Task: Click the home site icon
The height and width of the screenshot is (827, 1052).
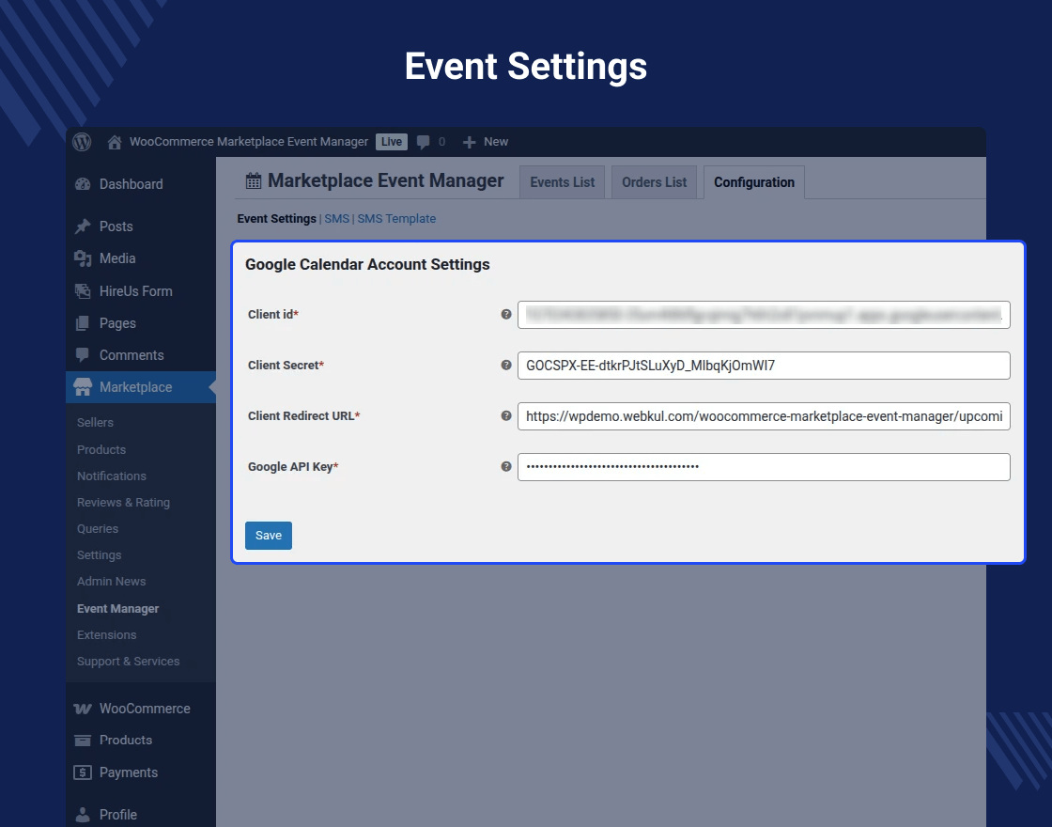Action: [115, 142]
